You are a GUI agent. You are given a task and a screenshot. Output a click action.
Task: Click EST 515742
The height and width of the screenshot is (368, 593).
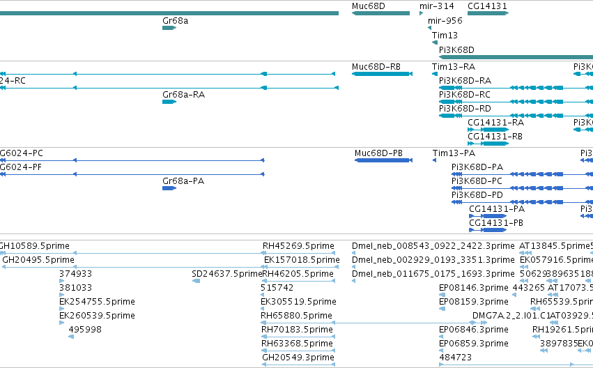[x=277, y=288]
